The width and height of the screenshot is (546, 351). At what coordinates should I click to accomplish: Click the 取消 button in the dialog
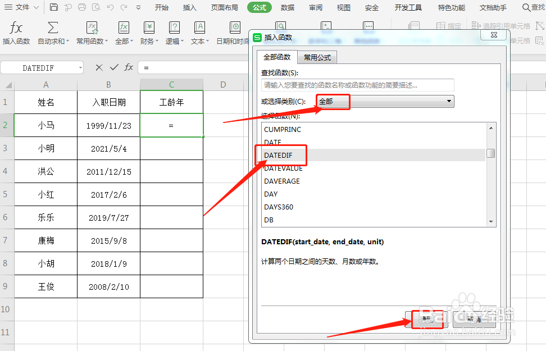(x=474, y=318)
